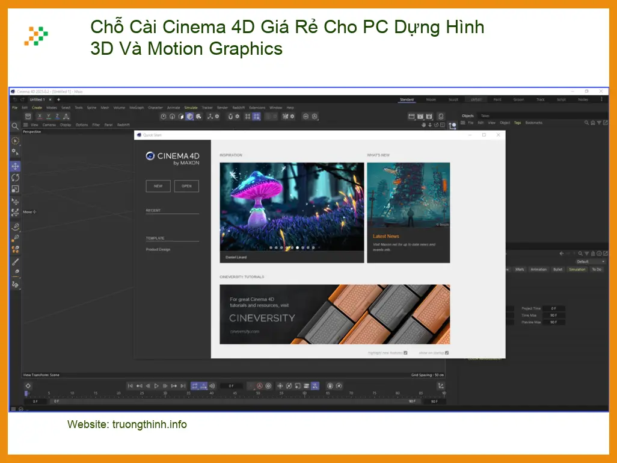617x463 pixels.
Task: Toggle show on startup checkbox
Action: click(447, 353)
